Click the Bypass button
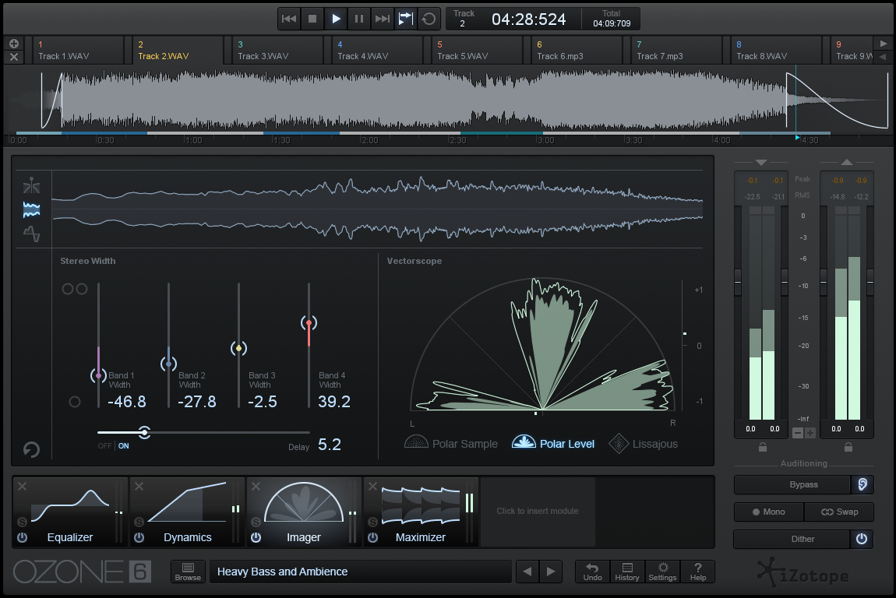This screenshot has width=896, height=598. tap(792, 484)
